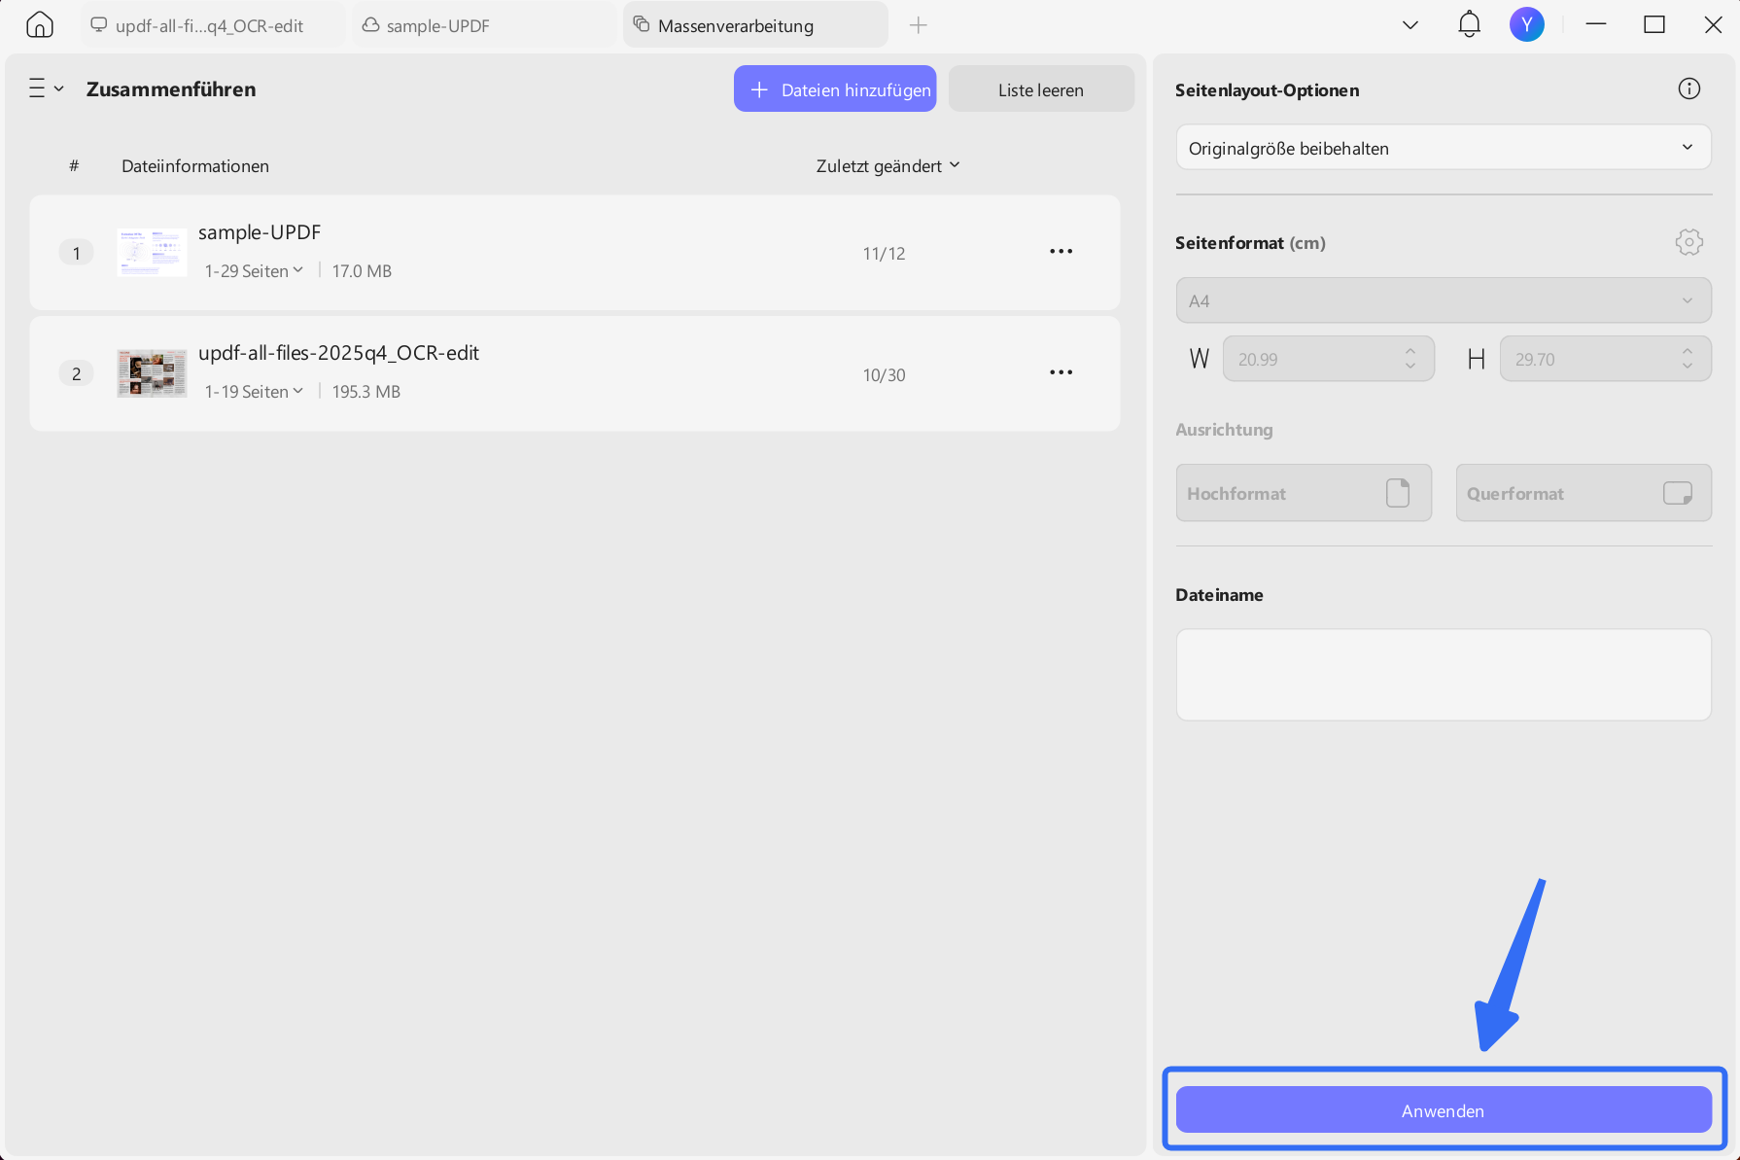This screenshot has width=1740, height=1160.
Task: Expand the 1-29 Seiten page selector
Action: click(253, 270)
